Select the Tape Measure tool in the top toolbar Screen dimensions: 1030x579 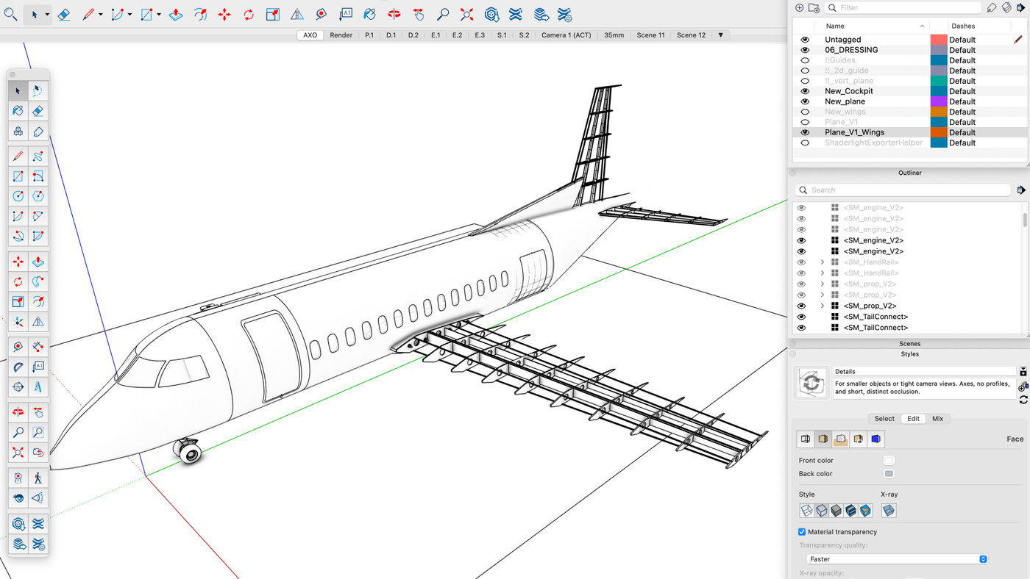322,15
